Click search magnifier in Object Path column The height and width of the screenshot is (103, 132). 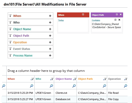(x=104, y=86)
